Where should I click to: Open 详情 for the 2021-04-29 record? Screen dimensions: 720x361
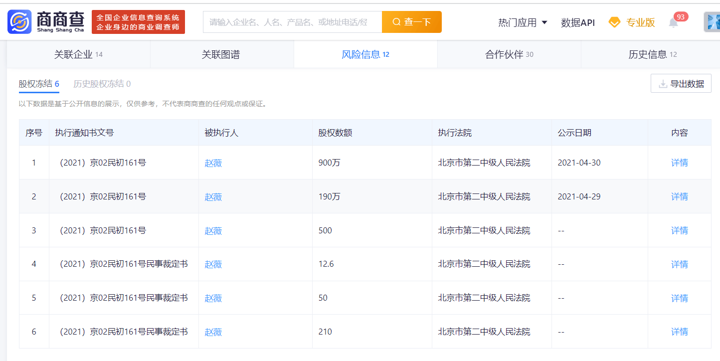click(679, 196)
